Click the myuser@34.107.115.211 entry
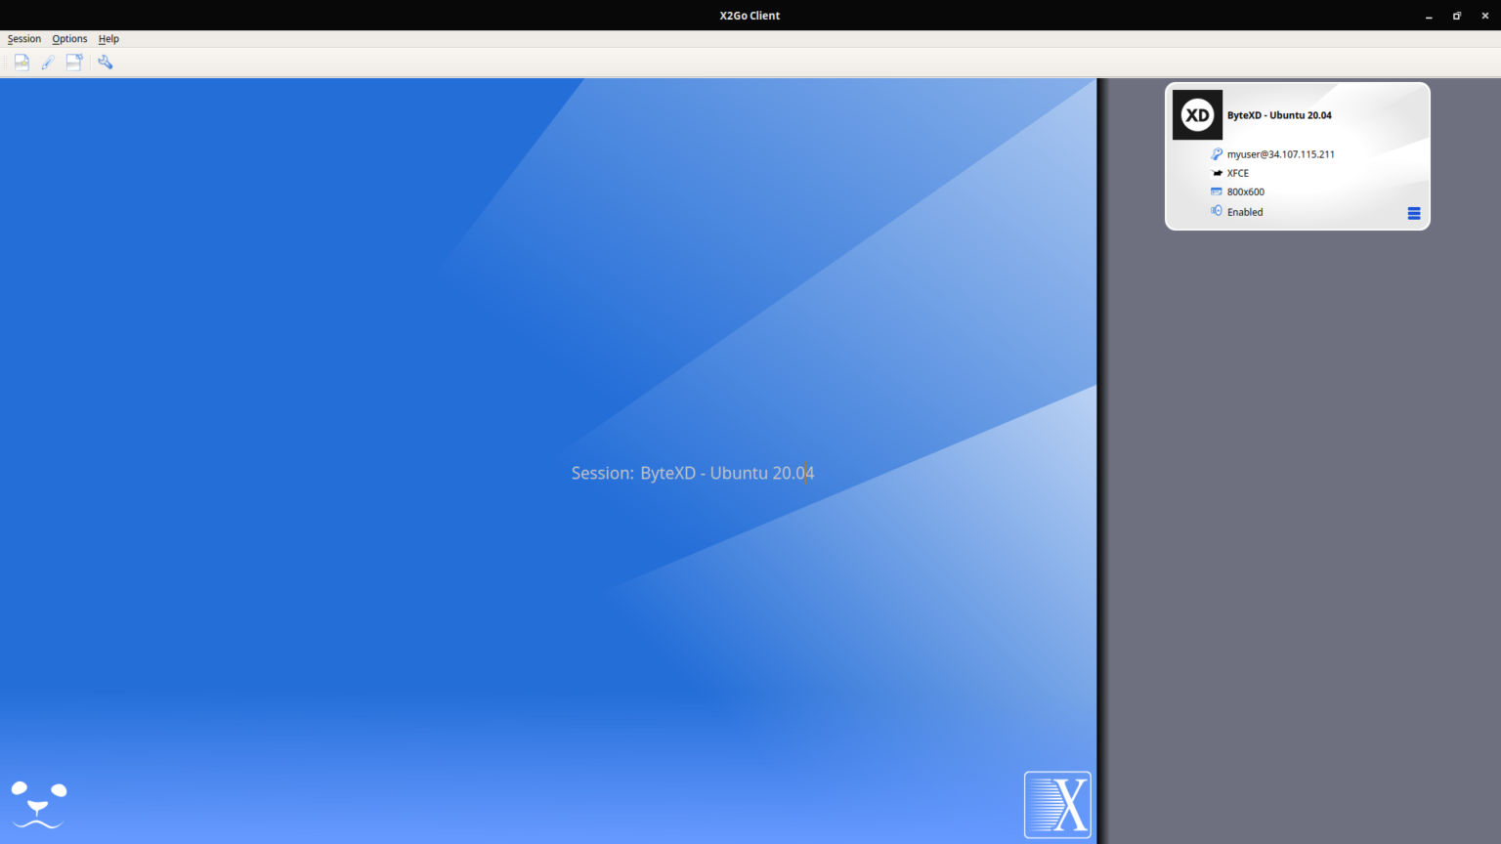The width and height of the screenshot is (1501, 844). [1281, 153]
